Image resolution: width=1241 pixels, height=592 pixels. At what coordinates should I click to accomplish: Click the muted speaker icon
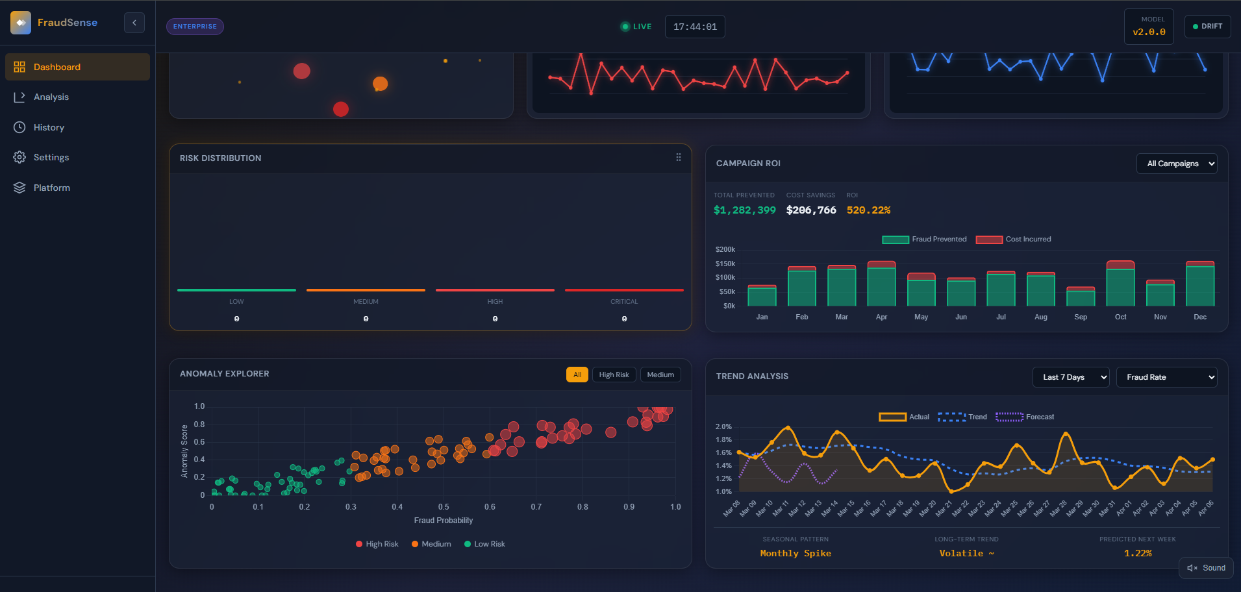click(x=1192, y=568)
